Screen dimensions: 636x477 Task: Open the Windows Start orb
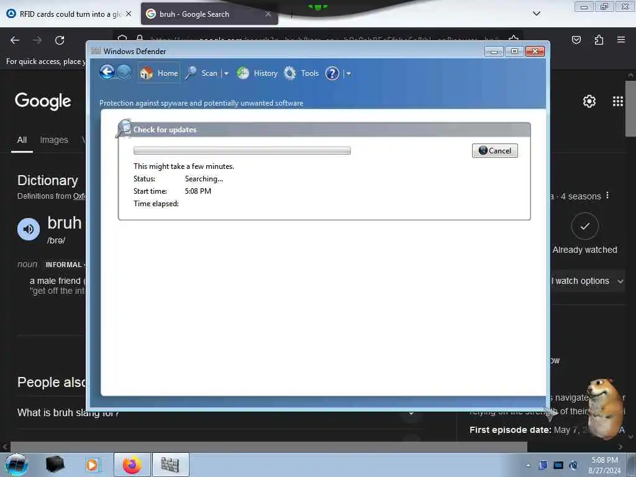[x=17, y=465]
